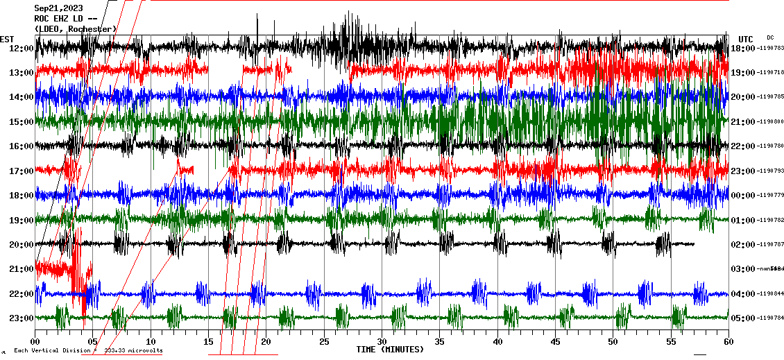784x360 pixels.
Task: Click the 45 minute tick on the time axis
Action: (x=555, y=342)
